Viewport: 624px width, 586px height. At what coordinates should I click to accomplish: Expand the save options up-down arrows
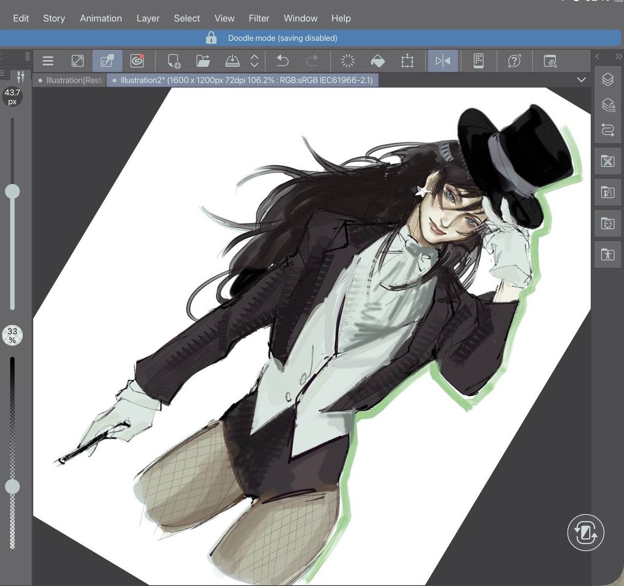[x=254, y=61]
